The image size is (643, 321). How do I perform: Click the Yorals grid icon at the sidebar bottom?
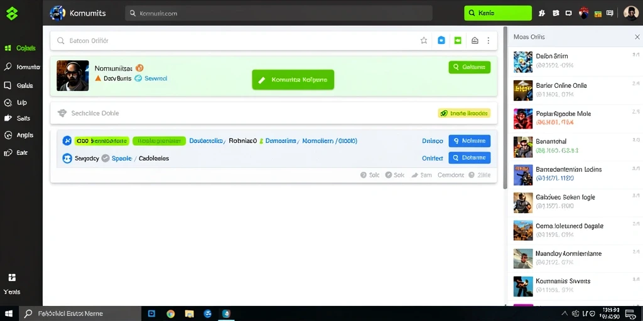coord(12,278)
